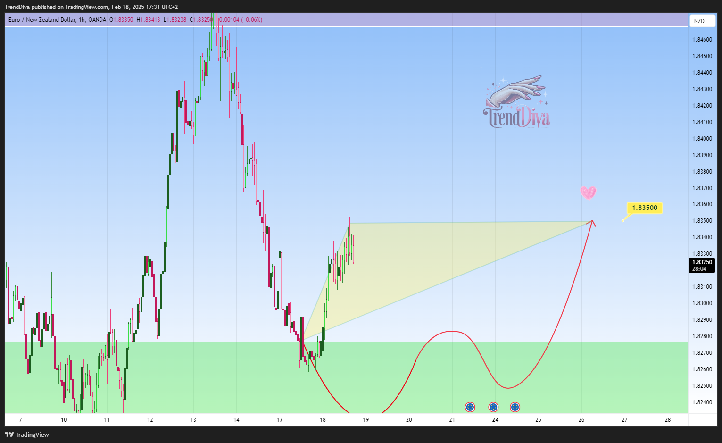Select the yellow 1.83500 price callout
722x443 pixels.
pyautogui.click(x=645, y=208)
